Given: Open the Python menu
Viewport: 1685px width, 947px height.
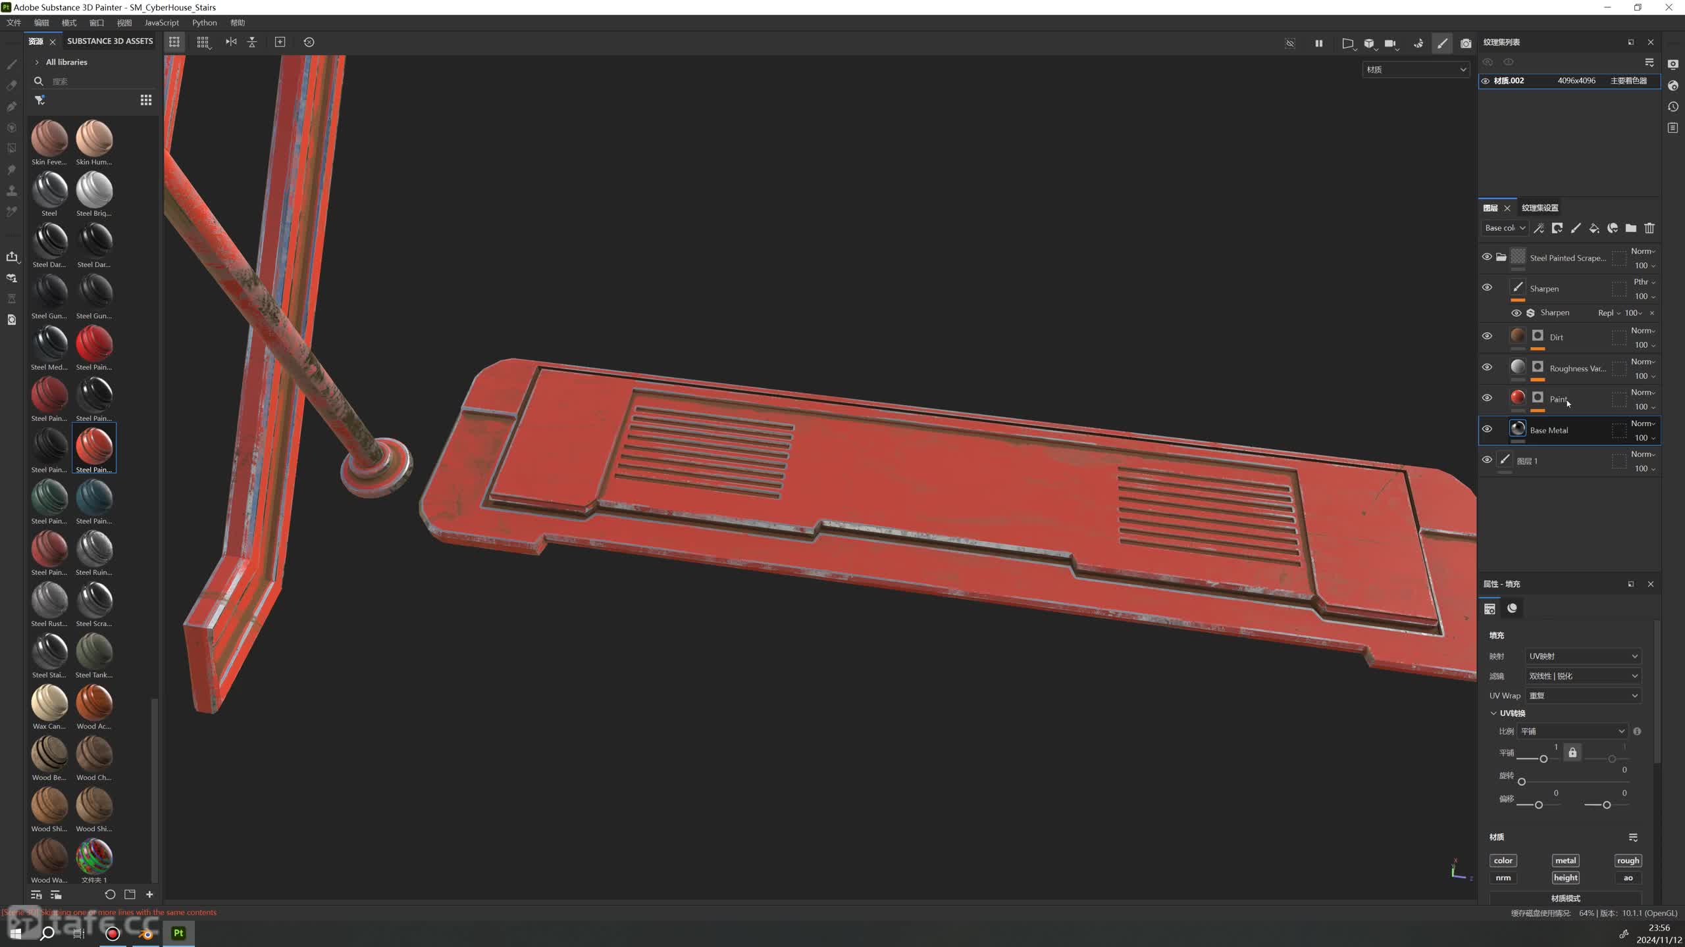Looking at the screenshot, I should coord(204,23).
